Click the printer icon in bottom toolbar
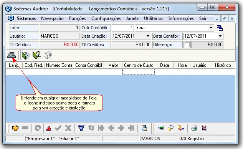The width and height of the screenshot is (243, 149). point(194,128)
